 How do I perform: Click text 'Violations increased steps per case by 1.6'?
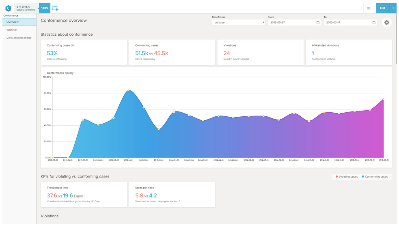point(158,201)
